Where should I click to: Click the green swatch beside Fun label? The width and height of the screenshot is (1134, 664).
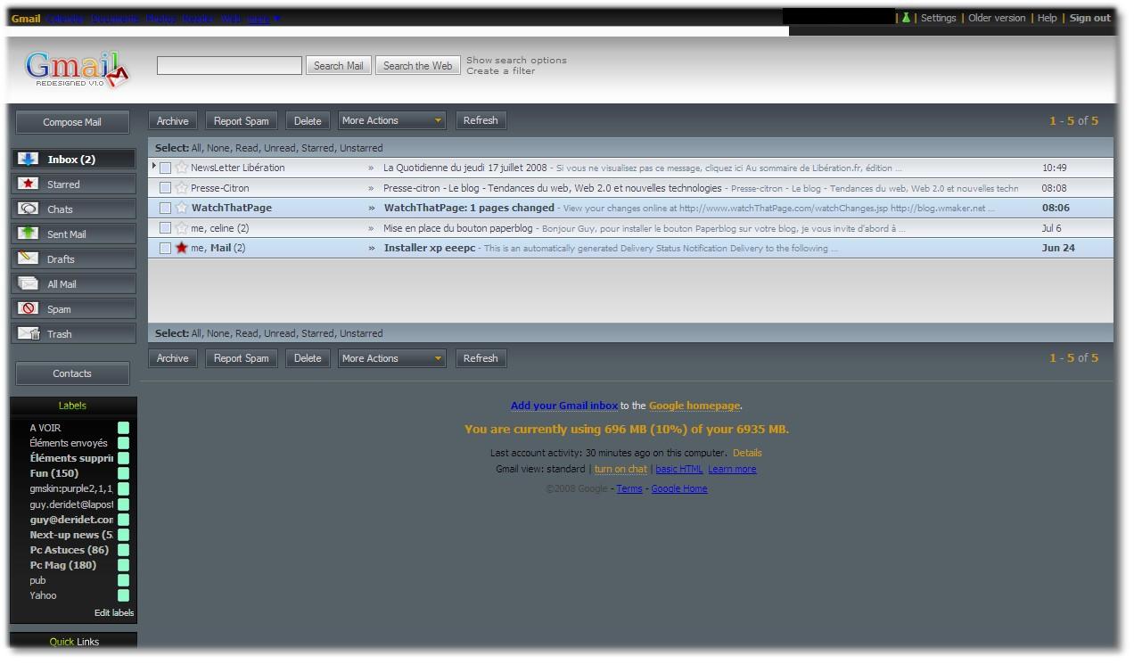pos(123,473)
